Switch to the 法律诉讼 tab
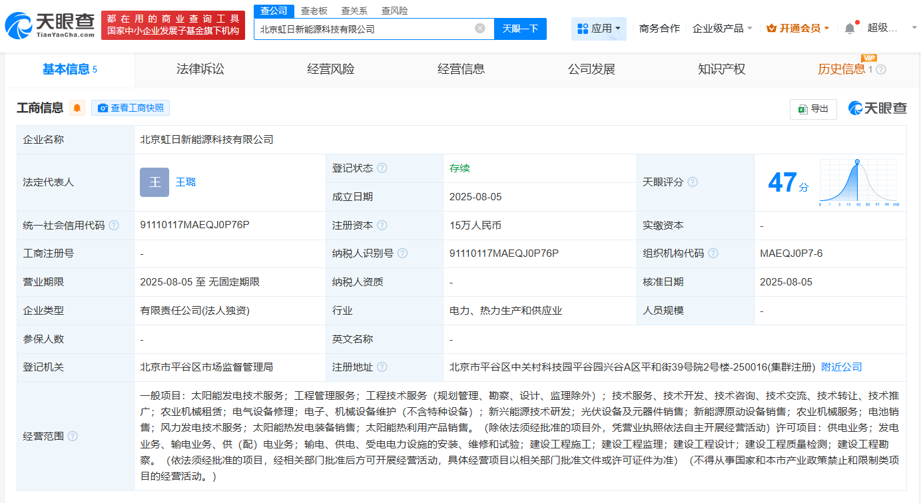This screenshot has width=921, height=503. click(x=200, y=69)
